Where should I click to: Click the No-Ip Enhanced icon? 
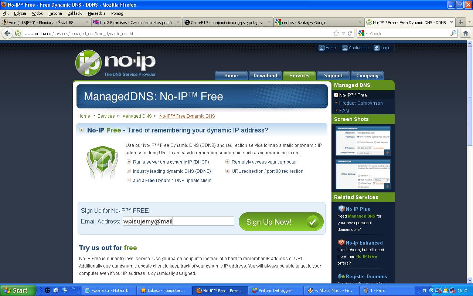341,242
